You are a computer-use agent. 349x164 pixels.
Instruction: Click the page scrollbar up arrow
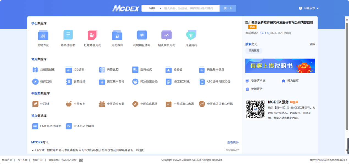point(347,20)
